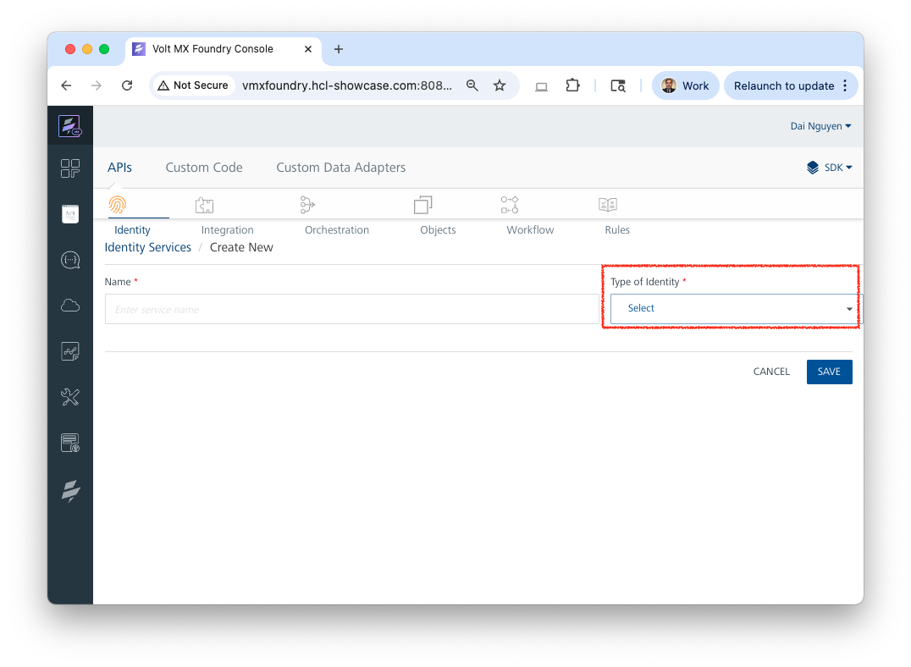Open the Apps dashboard sidebar icon
Viewport: 911px width, 667px height.
point(69,168)
